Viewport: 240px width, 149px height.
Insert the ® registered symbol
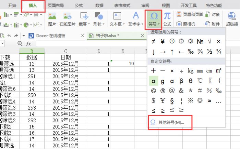click(163, 91)
